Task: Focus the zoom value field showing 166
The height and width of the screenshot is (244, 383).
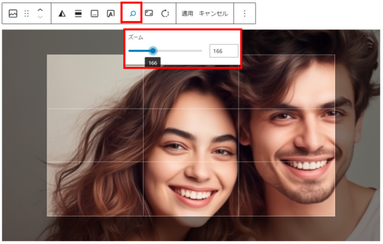Action: click(224, 51)
